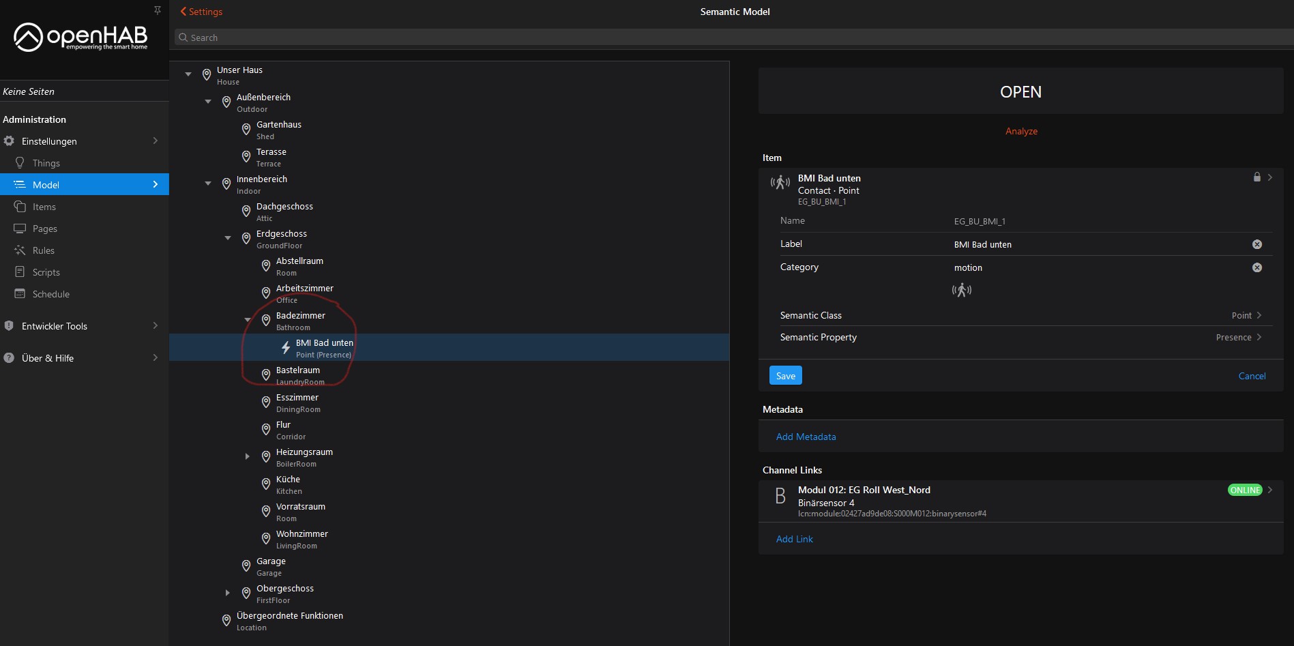
Task: Clear the Label field using its X icon
Action: pos(1257,244)
